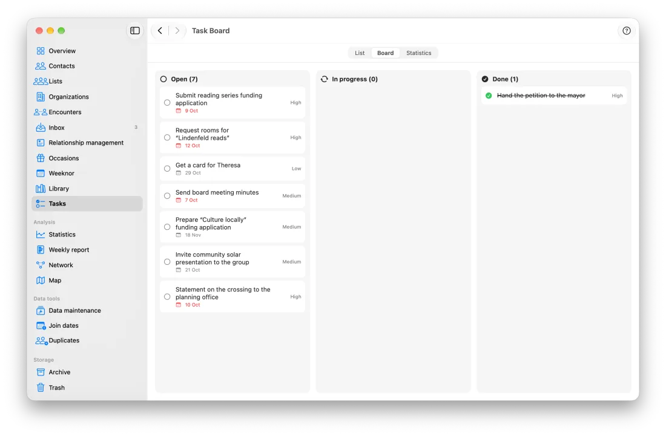Select the Occasions gift icon
Image resolution: width=666 pixels, height=436 pixels.
pyautogui.click(x=41, y=158)
